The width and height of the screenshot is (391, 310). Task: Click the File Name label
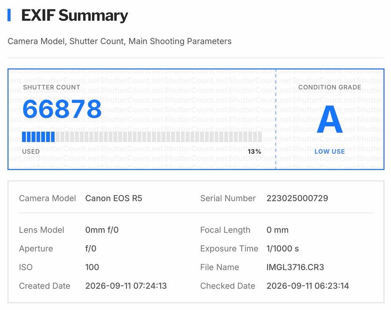point(220,267)
